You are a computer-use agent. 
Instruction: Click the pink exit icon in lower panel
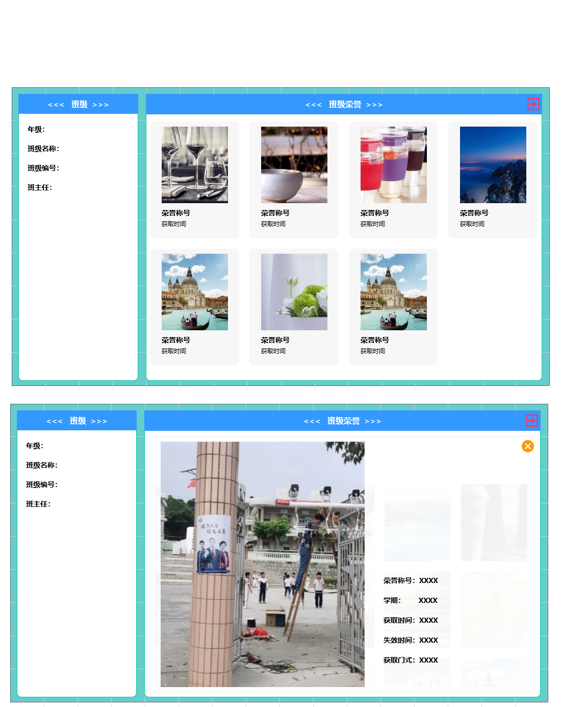(x=531, y=421)
